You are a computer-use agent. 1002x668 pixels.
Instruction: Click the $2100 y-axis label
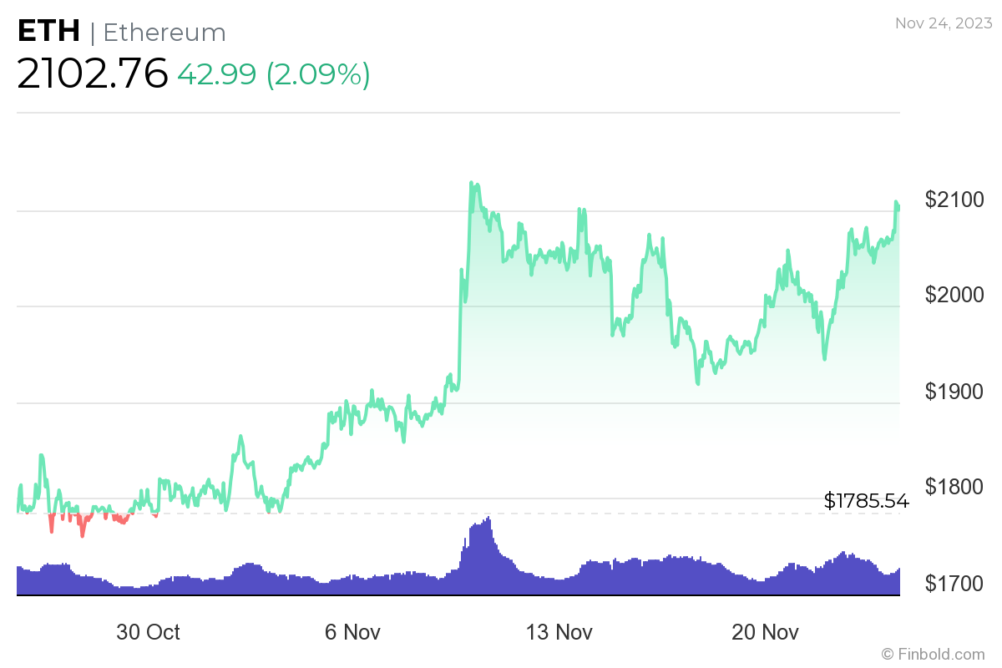954,200
